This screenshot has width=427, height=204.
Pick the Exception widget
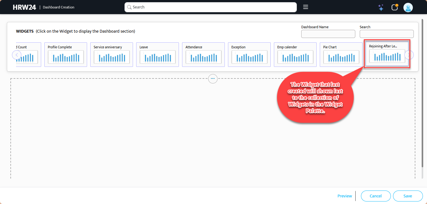pyautogui.click(x=249, y=55)
